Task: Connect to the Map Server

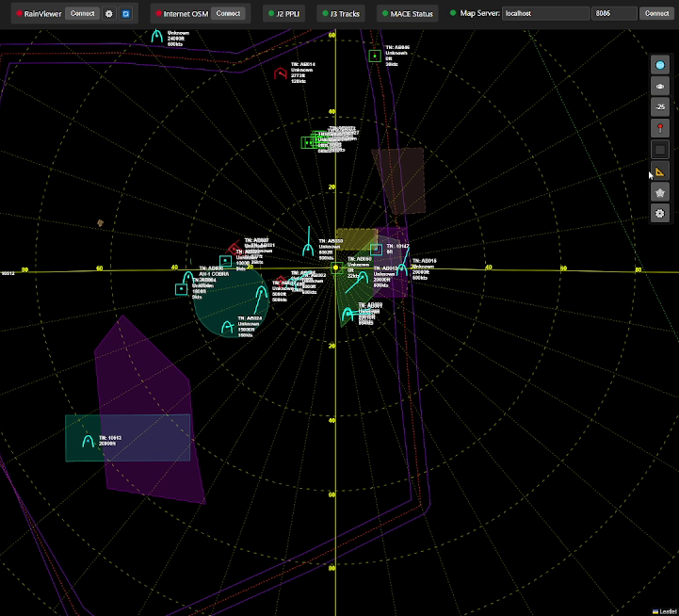Action: click(x=656, y=13)
